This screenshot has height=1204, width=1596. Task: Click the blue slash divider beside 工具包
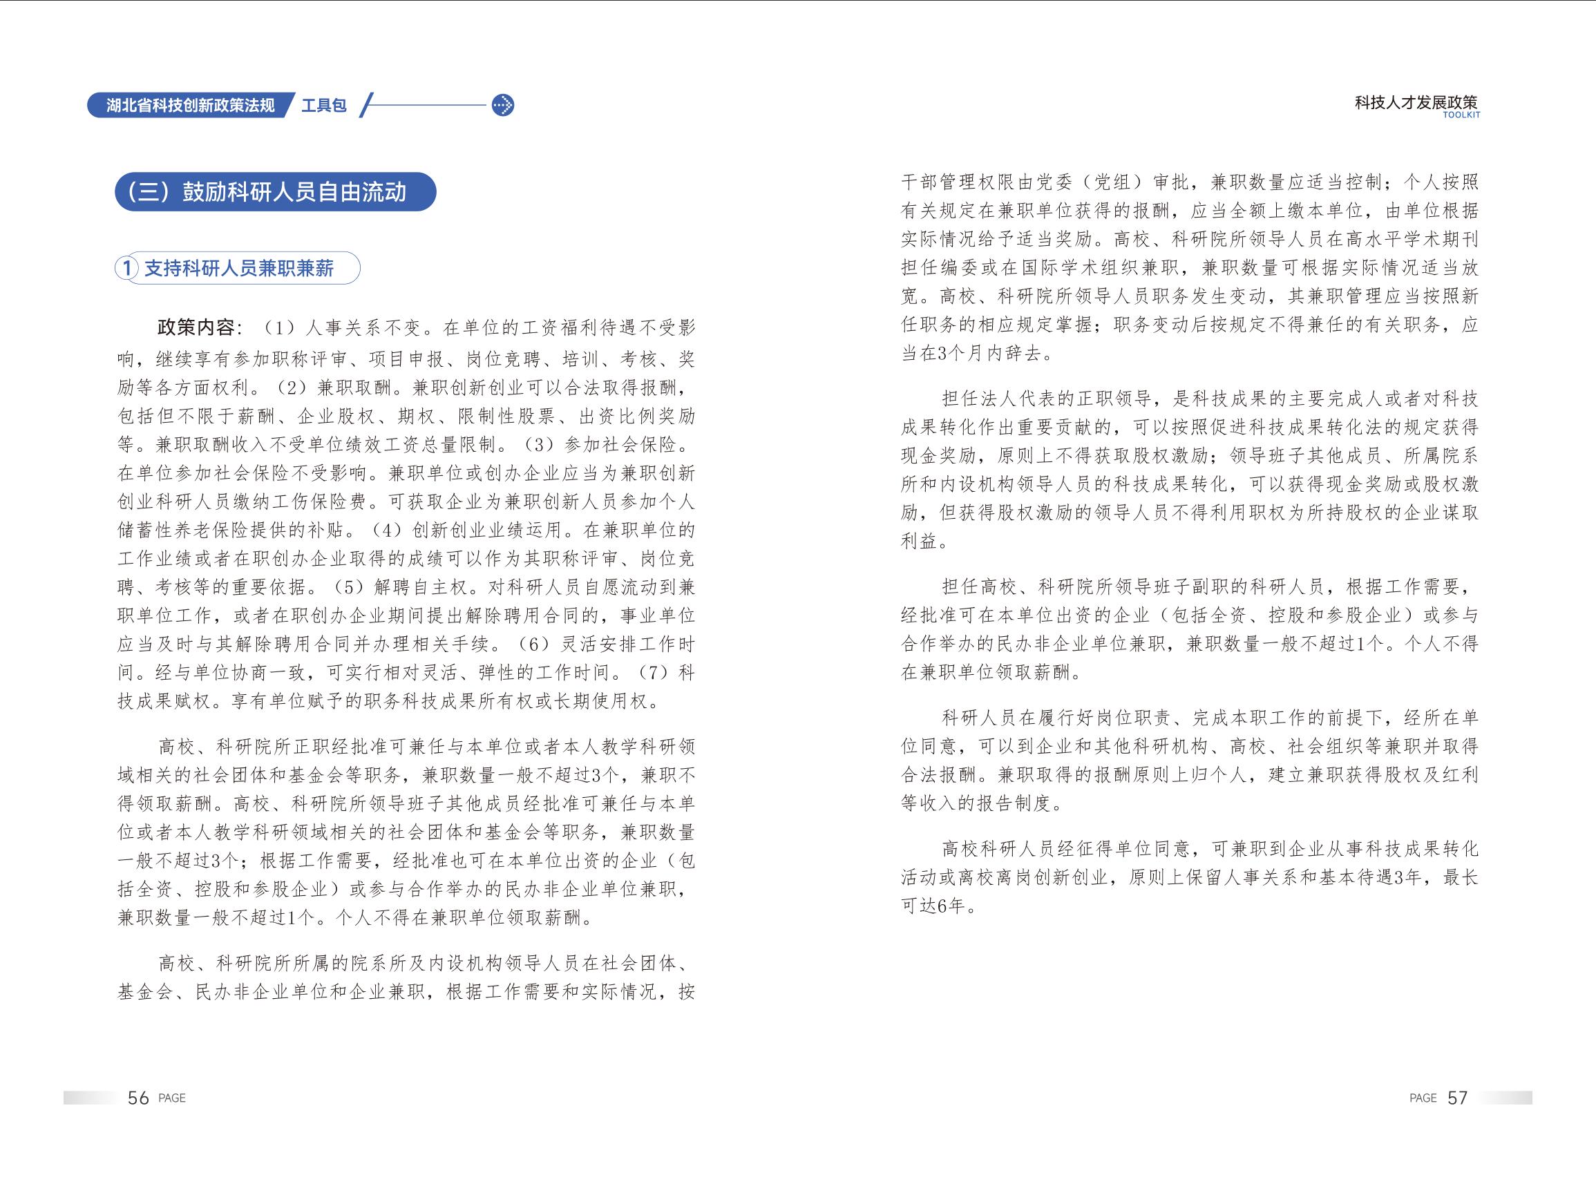[365, 105]
